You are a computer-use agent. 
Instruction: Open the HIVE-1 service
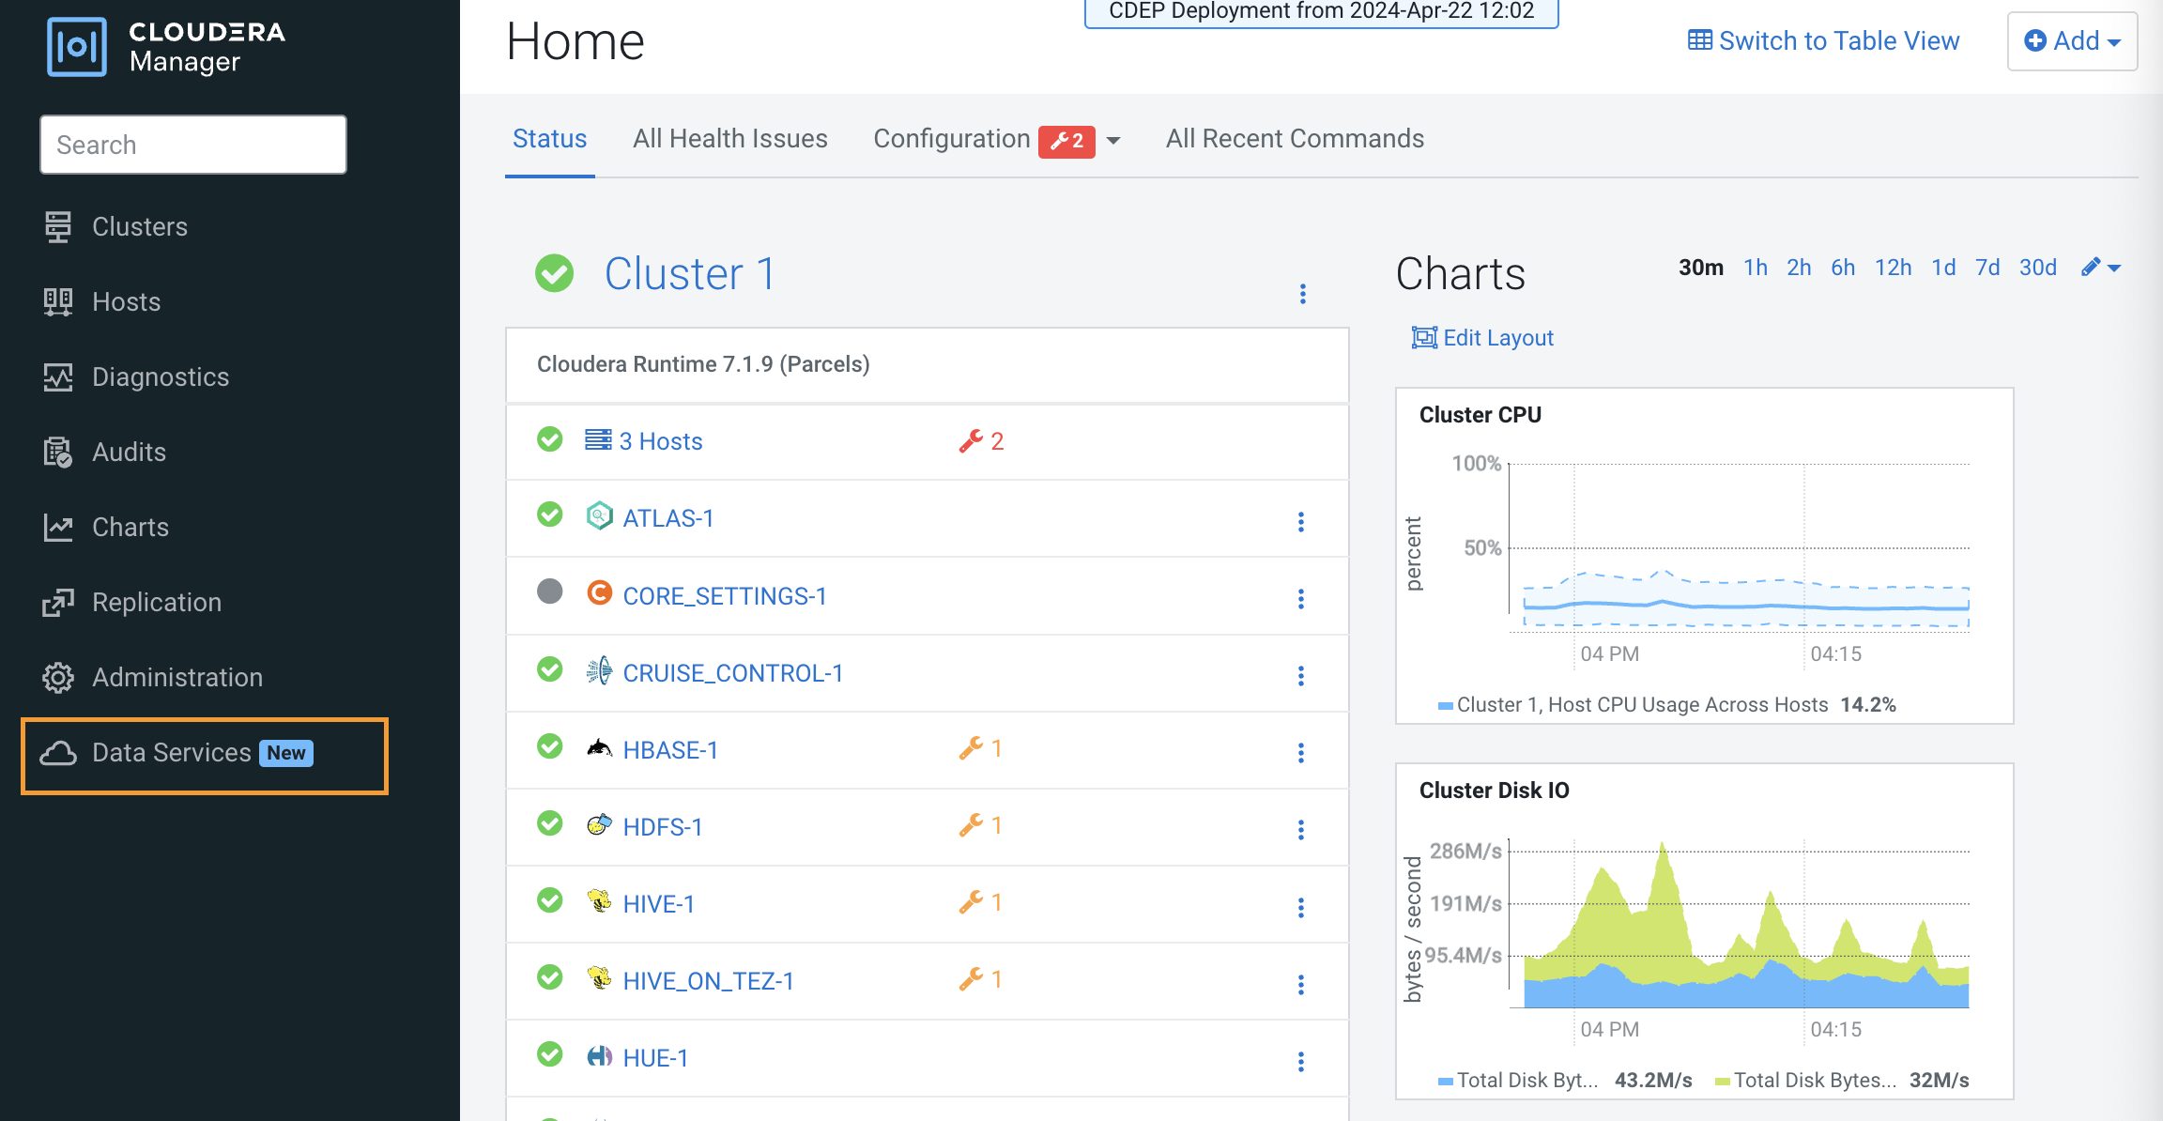(659, 904)
